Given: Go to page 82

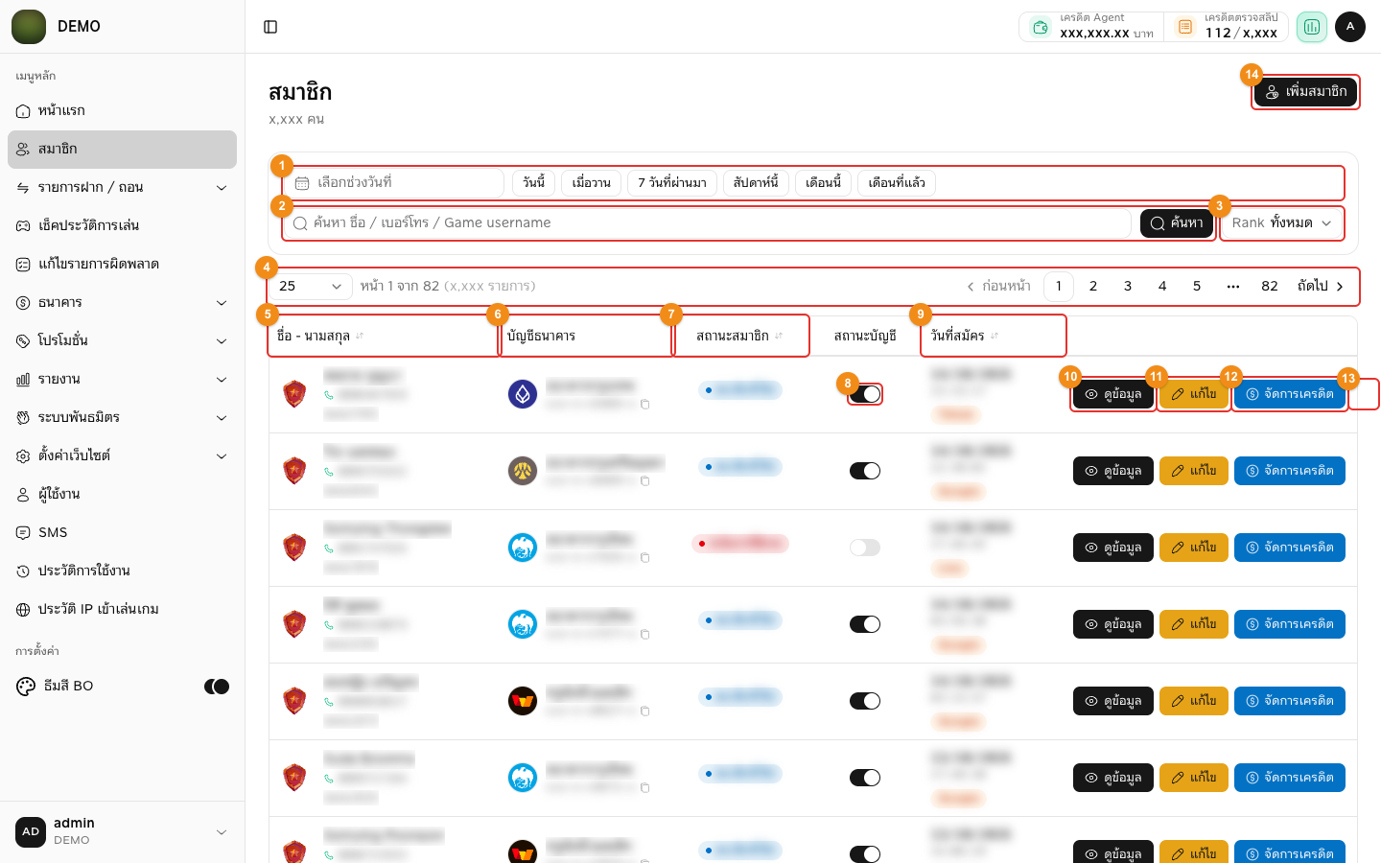Looking at the screenshot, I should point(1270,286).
